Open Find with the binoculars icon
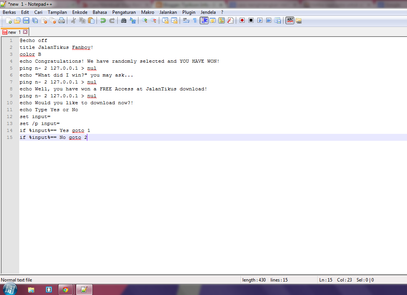The width and height of the screenshot is (407, 295). pos(124,20)
